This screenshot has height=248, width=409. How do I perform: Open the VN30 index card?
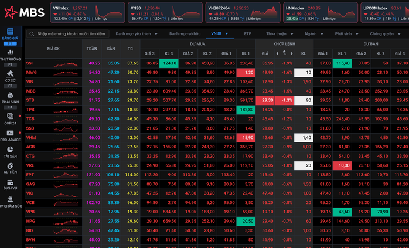click(165, 12)
